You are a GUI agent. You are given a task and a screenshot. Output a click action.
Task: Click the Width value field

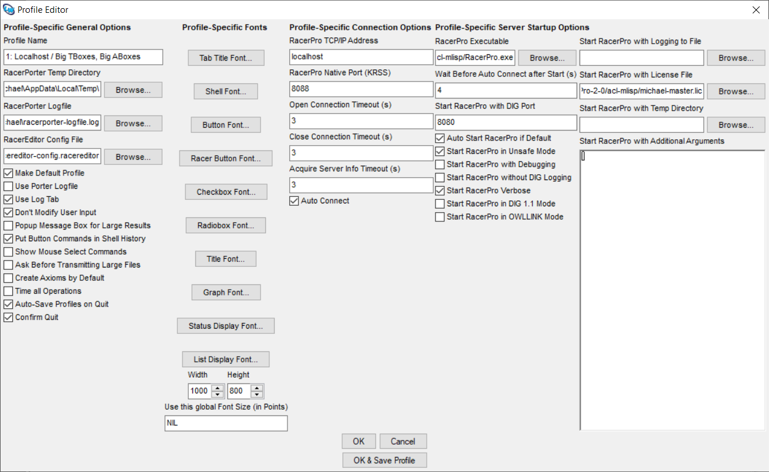tap(200, 391)
